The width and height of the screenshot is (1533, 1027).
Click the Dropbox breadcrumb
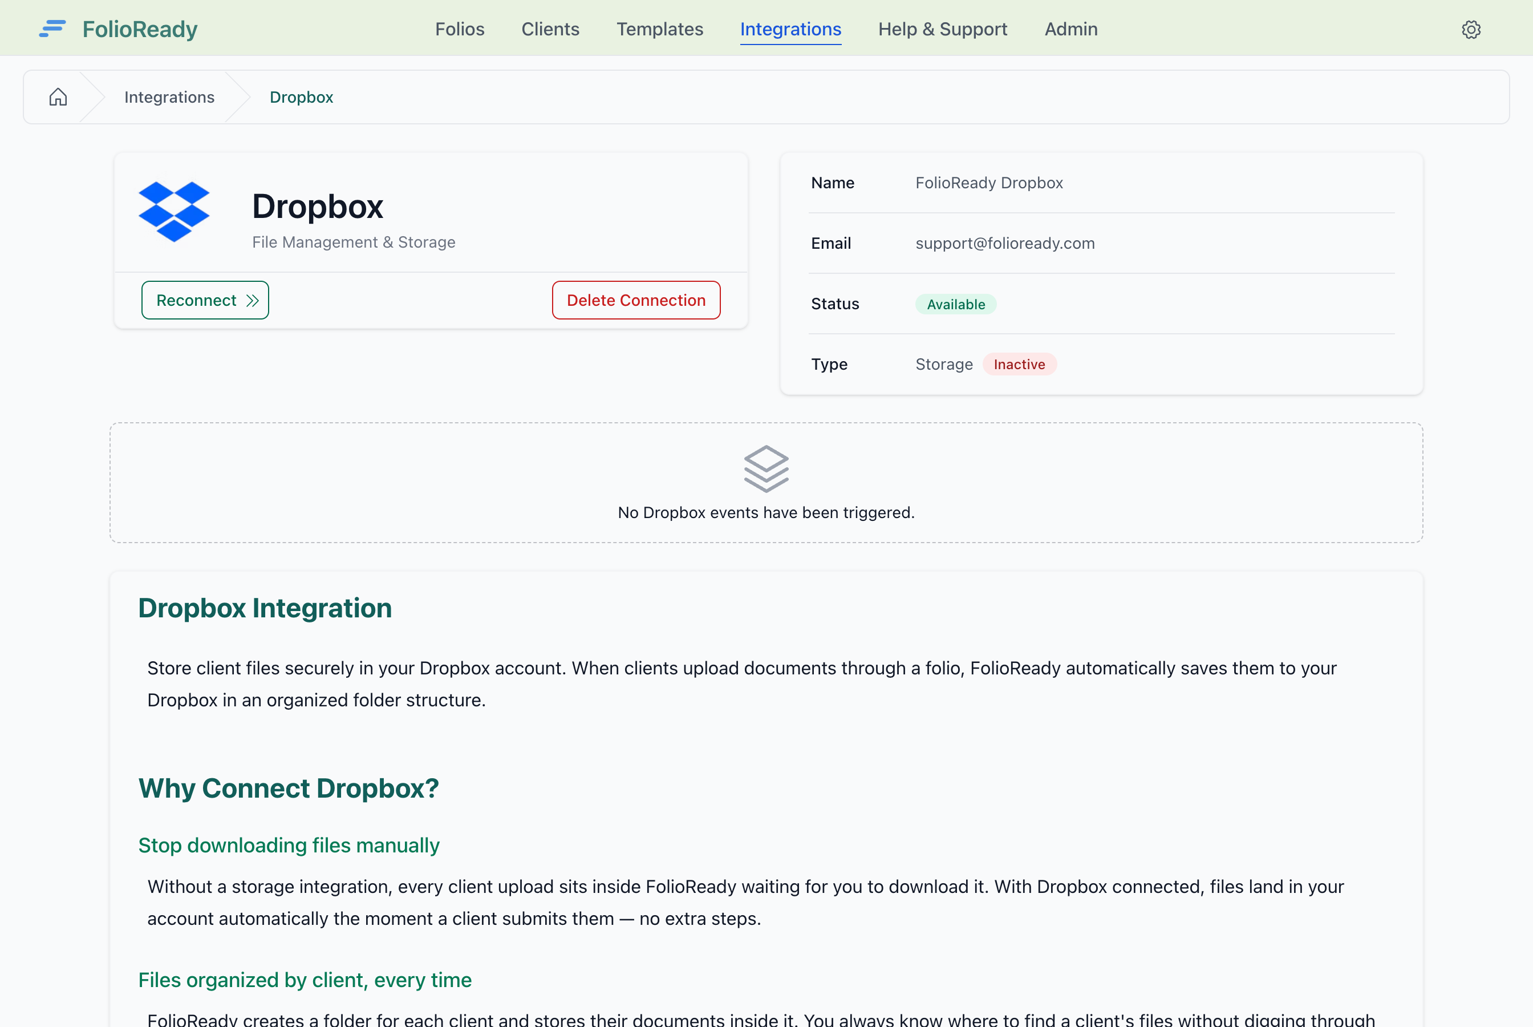pos(301,97)
